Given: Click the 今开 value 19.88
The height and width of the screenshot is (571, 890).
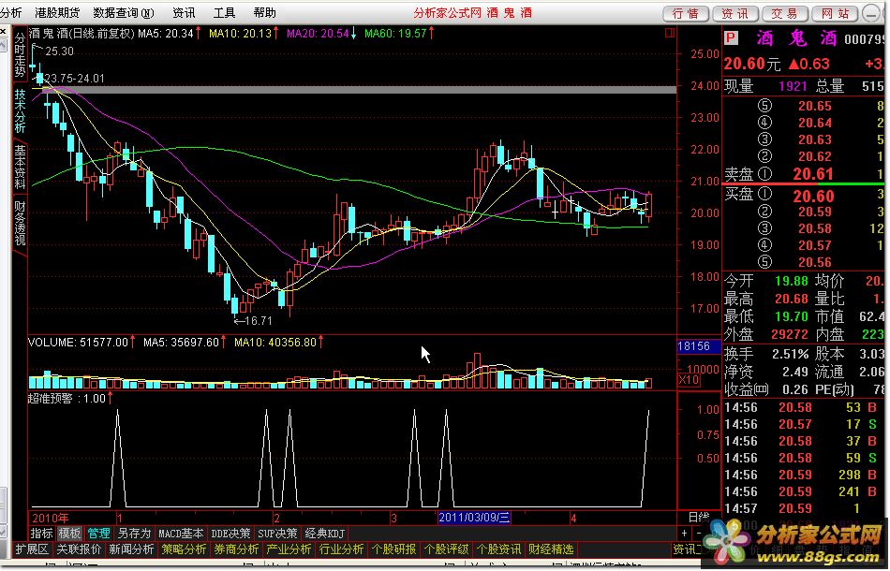Looking at the screenshot, I should coord(792,281).
